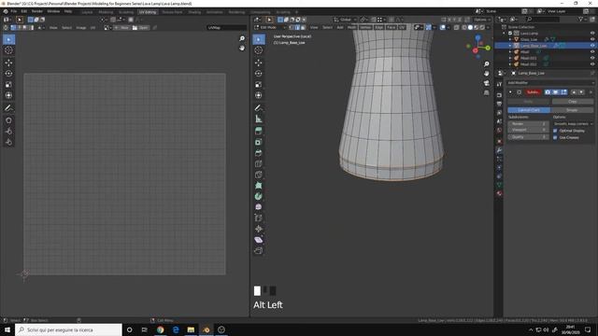The width and height of the screenshot is (598, 336).
Task: Open the Render menu
Action: click(x=37, y=11)
